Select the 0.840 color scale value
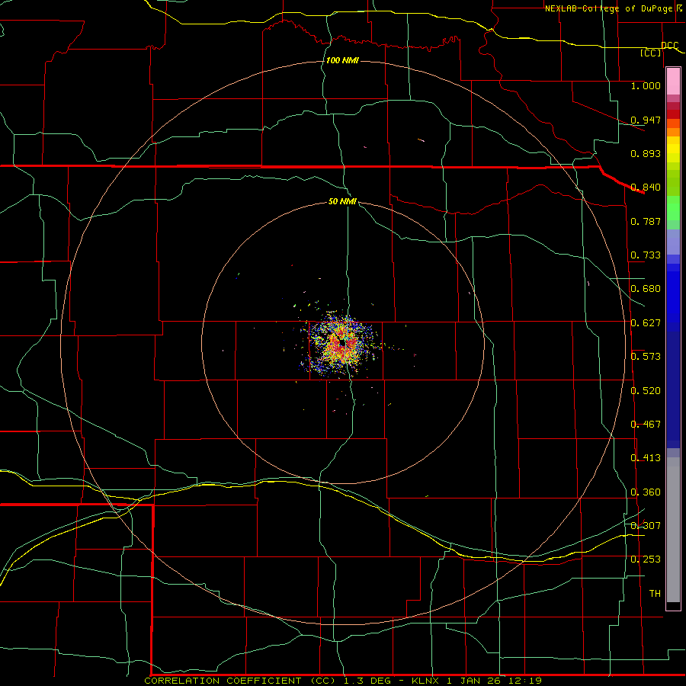 (x=646, y=188)
